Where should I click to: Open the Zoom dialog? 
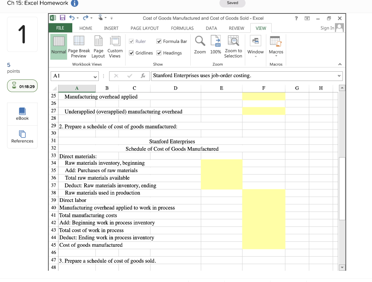[x=199, y=46]
